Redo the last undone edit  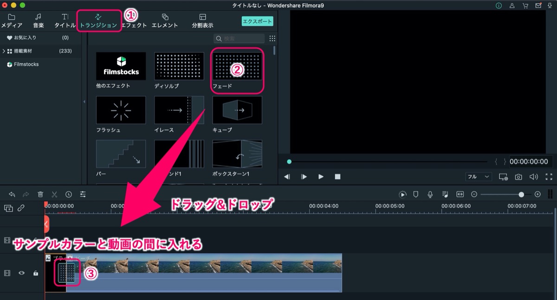point(26,194)
